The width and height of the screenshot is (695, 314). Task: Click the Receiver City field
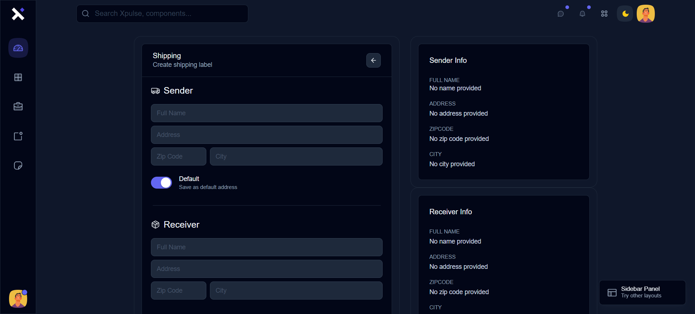click(x=296, y=291)
